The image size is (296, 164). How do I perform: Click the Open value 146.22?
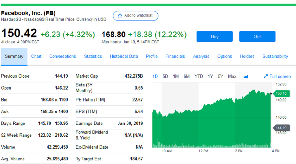(x=61, y=88)
